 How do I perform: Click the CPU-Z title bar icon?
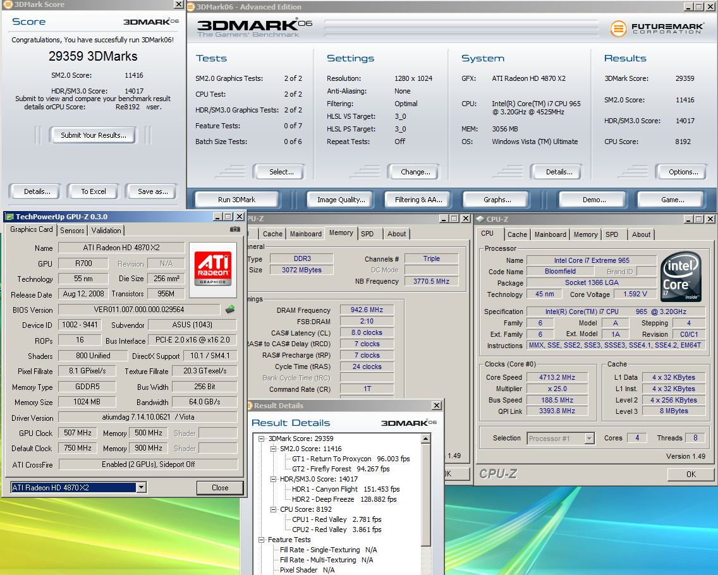coord(481,219)
